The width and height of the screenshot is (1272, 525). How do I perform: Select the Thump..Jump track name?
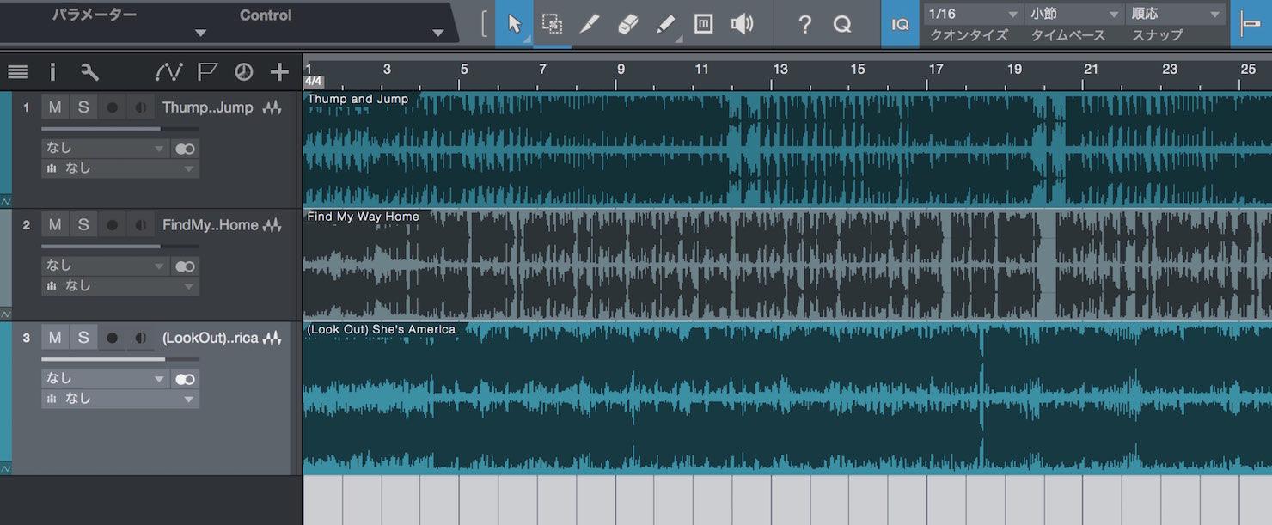click(x=208, y=107)
